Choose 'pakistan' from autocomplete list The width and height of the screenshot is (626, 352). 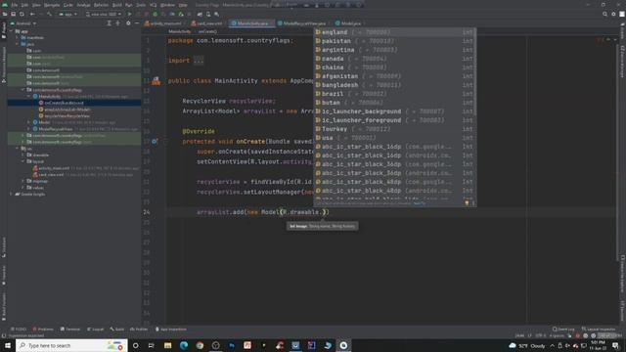tap(394, 41)
